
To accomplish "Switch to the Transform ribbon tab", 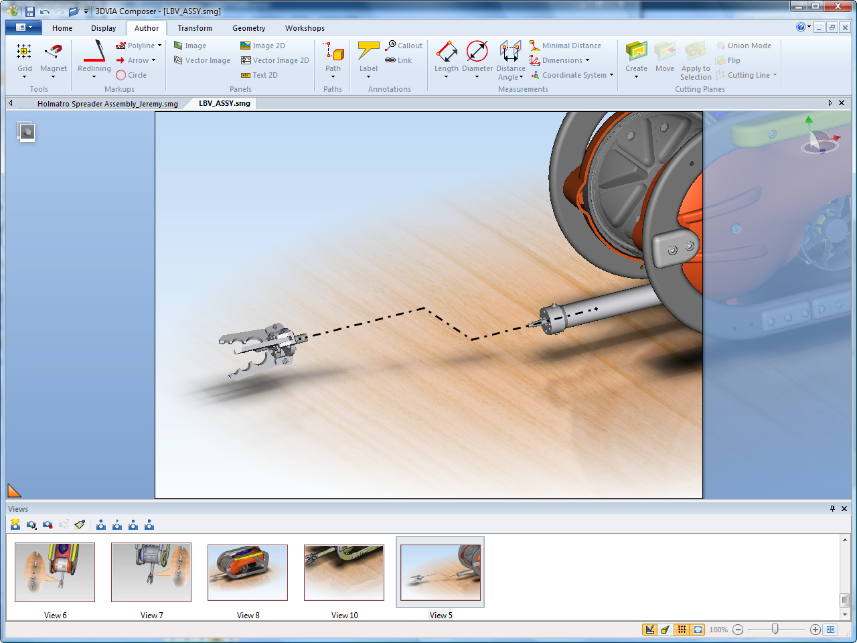I will (x=195, y=28).
